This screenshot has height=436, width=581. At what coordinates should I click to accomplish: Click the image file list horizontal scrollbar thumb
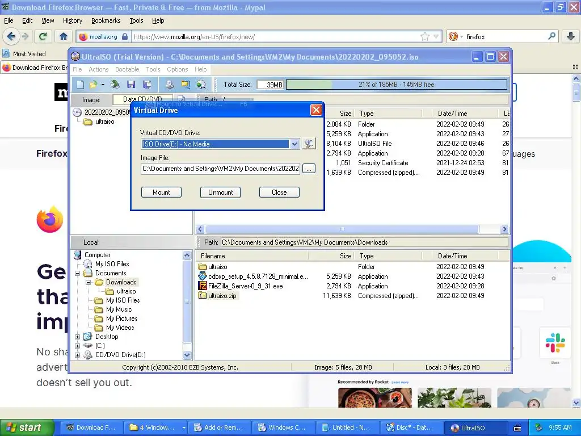click(342, 229)
